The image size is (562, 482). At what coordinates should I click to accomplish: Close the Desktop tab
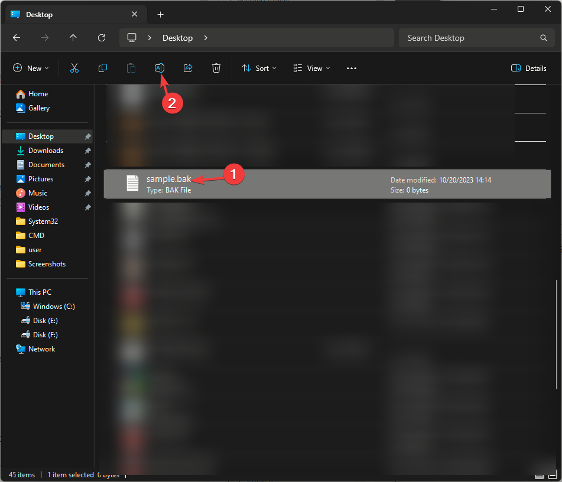click(x=134, y=14)
